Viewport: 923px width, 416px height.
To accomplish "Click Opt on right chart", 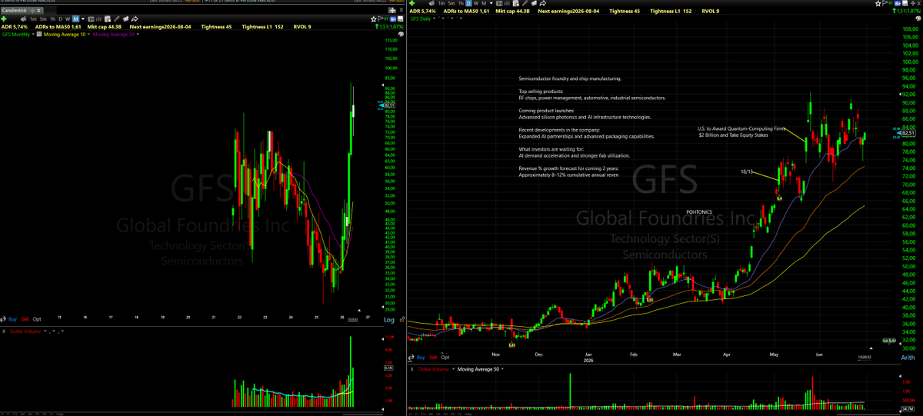I will (x=445, y=358).
